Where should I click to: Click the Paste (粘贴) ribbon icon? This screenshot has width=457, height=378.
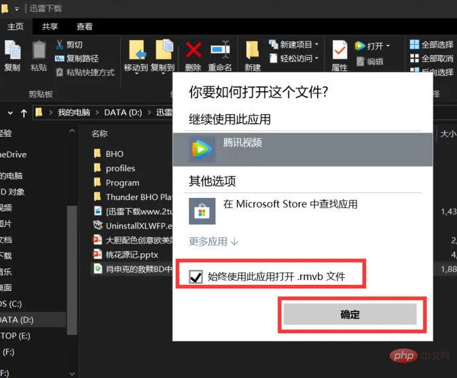[39, 50]
